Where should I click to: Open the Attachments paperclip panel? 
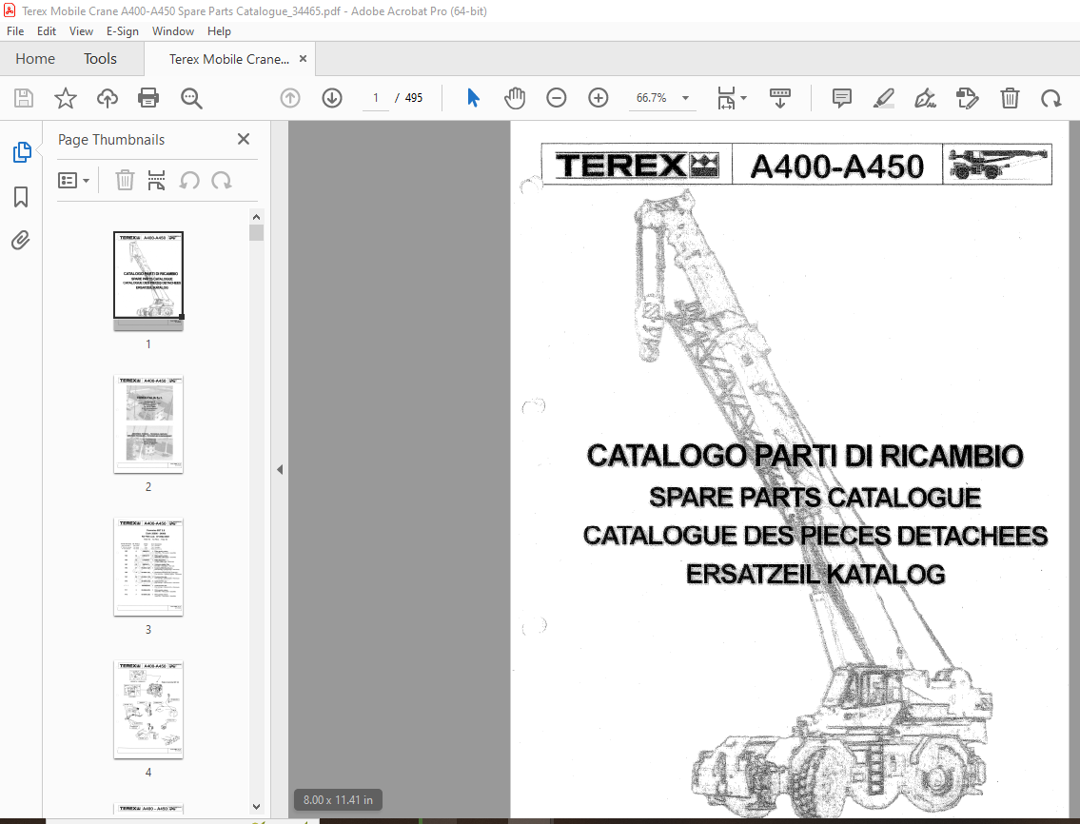coord(21,241)
